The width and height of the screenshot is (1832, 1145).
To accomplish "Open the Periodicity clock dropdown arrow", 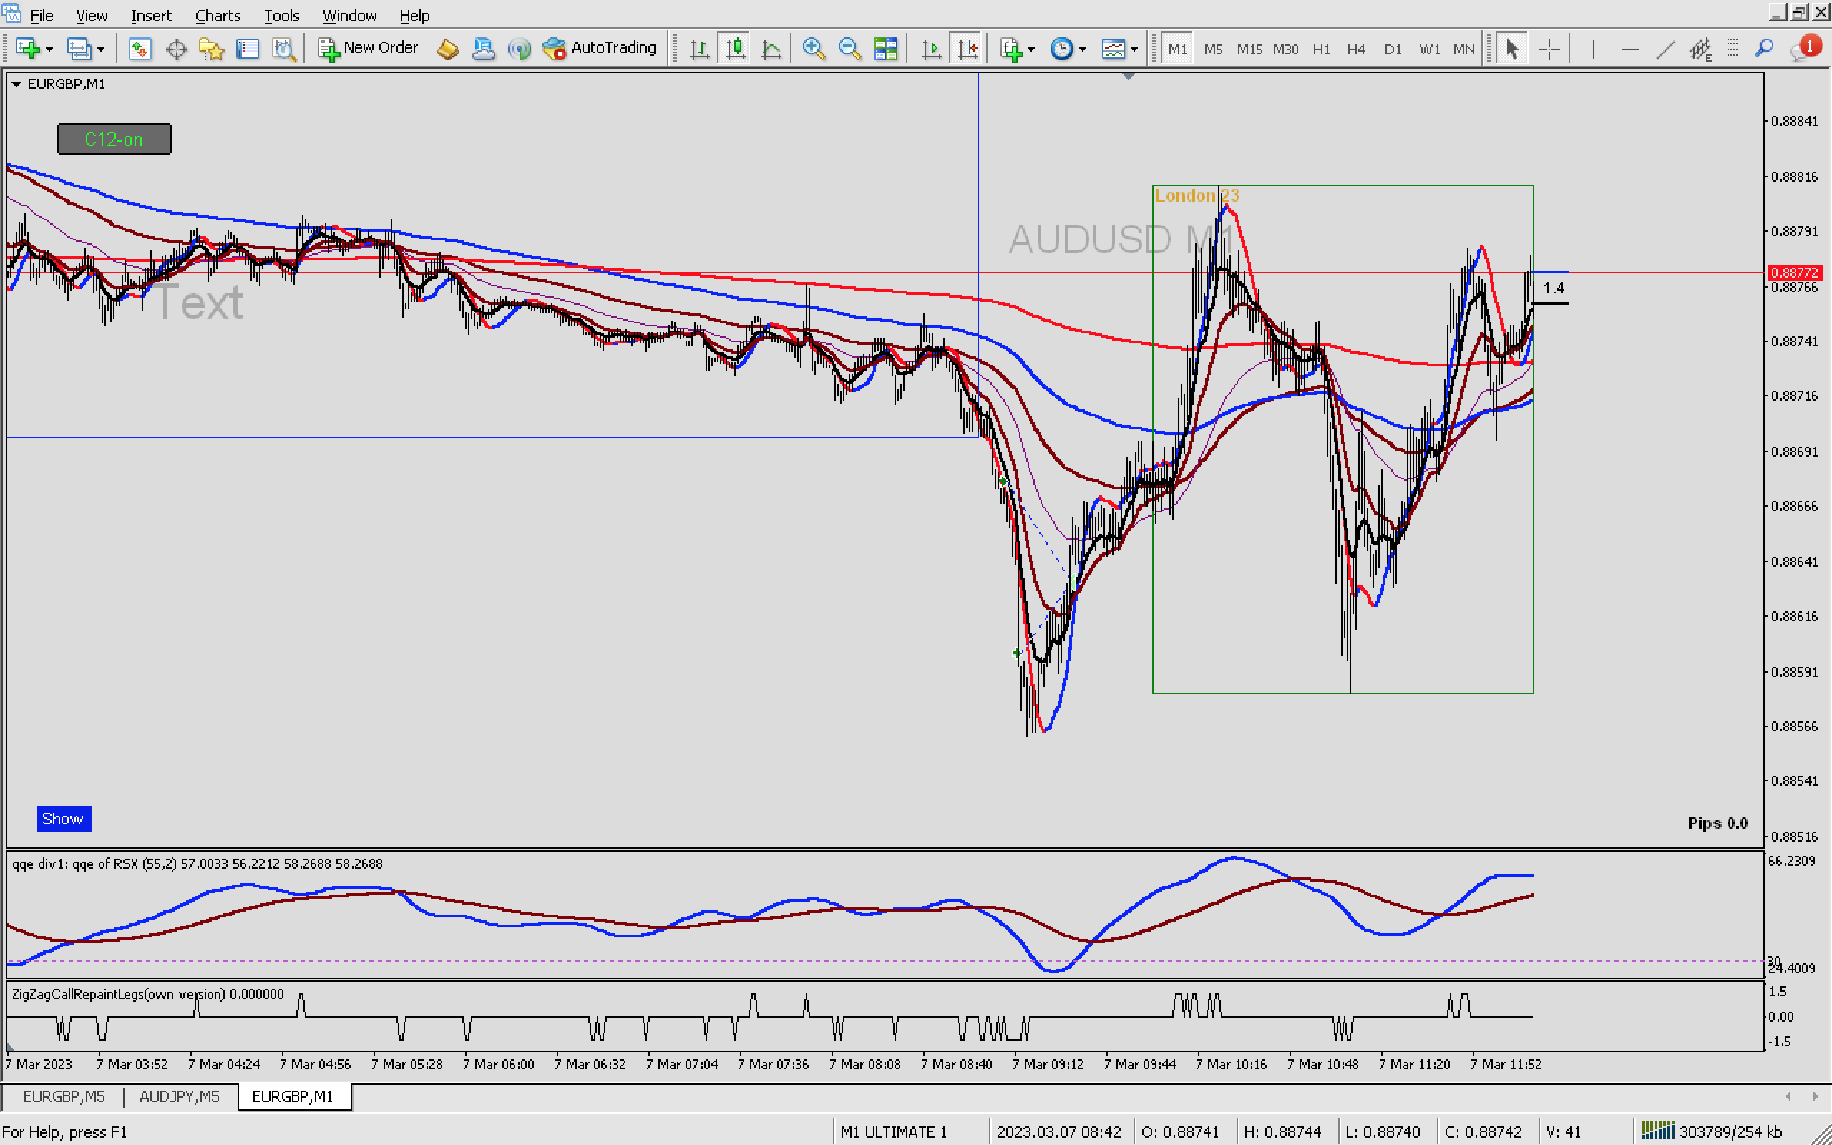I will (1083, 49).
